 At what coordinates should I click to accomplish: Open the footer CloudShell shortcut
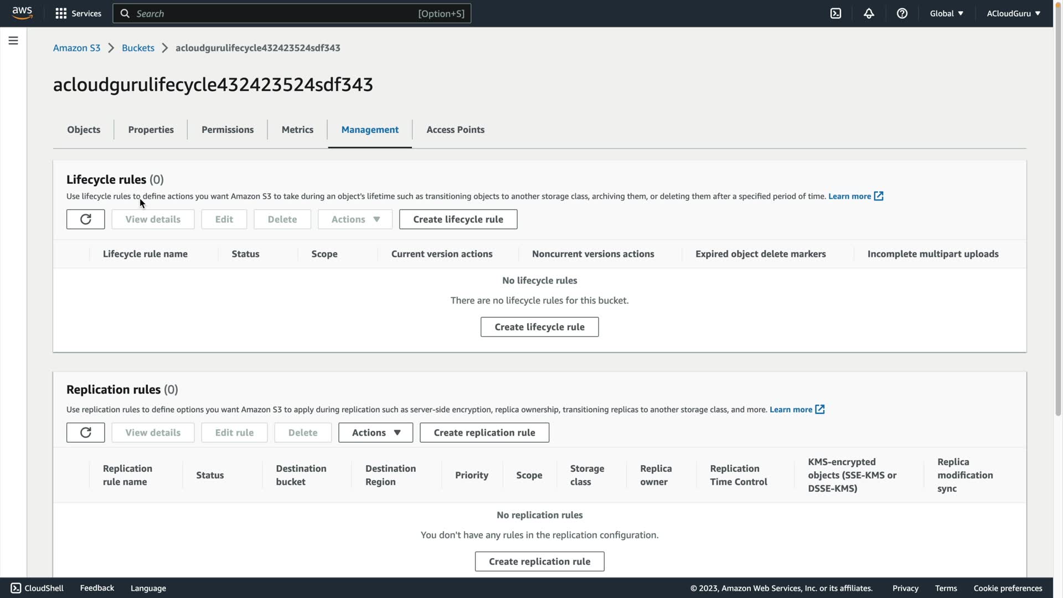37,588
